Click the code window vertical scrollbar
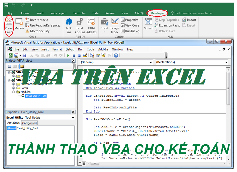Screen dimensions: 237x172 click(x=228, y=114)
